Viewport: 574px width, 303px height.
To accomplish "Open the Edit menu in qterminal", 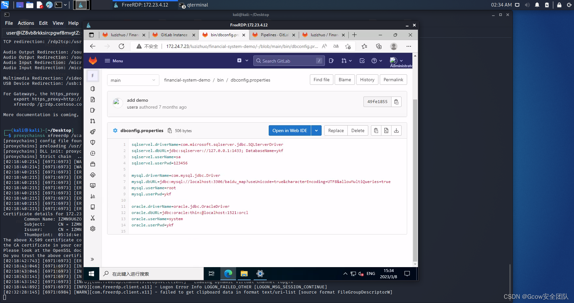I will click(43, 23).
